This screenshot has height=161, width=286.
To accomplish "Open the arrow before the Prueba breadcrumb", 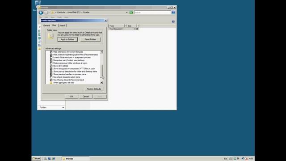I will [82, 12].
